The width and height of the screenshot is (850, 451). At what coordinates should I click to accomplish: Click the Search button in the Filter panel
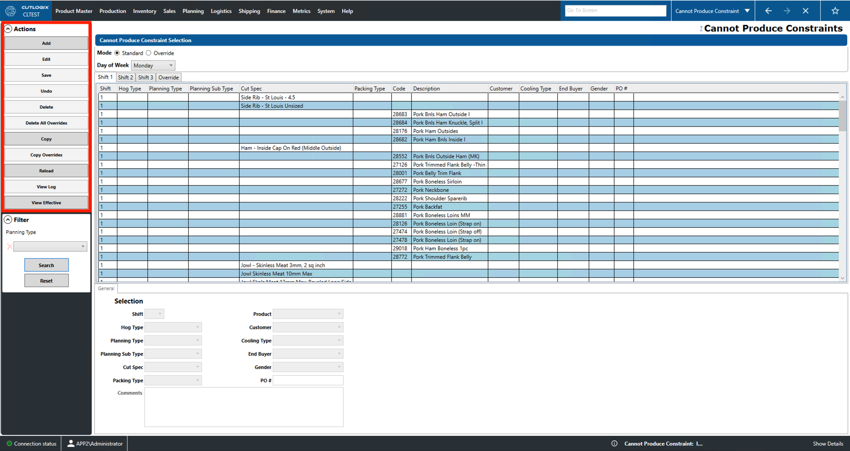(46, 265)
